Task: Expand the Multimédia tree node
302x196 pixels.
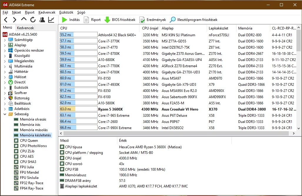Action: pos(5,66)
